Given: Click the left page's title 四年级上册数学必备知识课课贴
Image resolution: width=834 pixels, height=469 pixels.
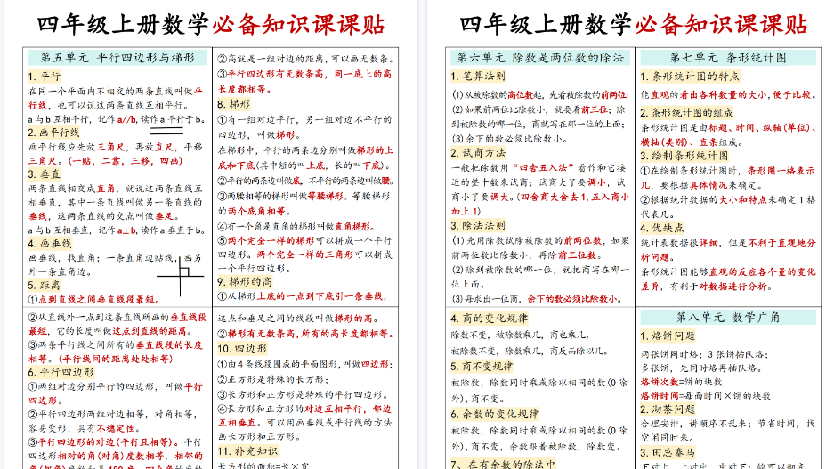Looking at the screenshot, I should 211,25.
